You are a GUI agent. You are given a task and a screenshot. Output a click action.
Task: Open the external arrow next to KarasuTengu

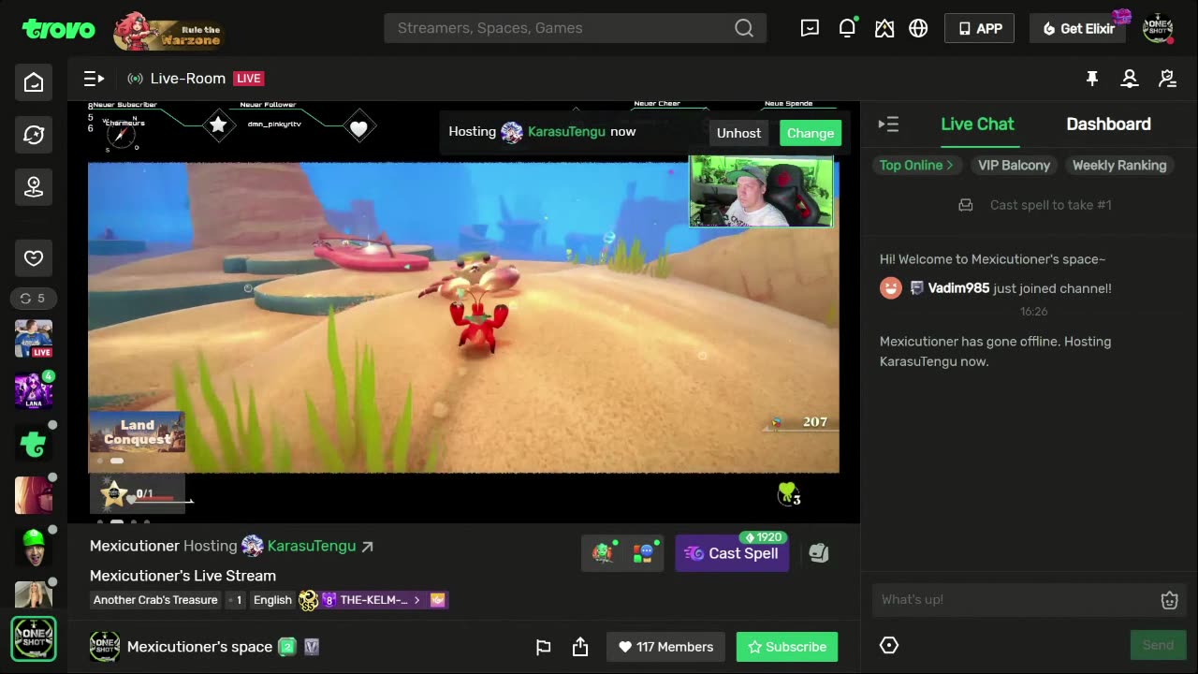(x=368, y=547)
